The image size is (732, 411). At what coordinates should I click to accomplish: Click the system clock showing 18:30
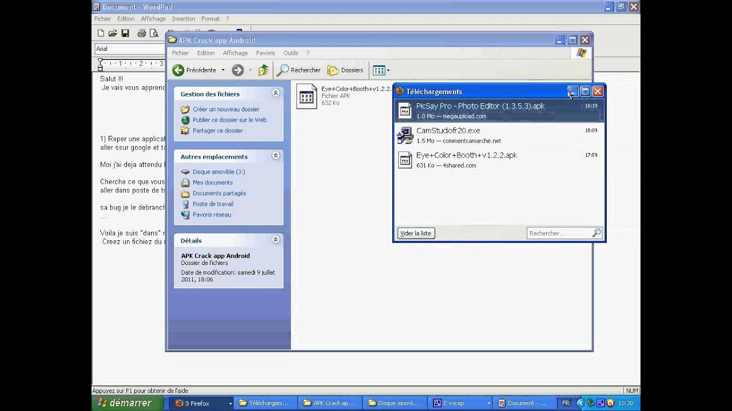(625, 403)
